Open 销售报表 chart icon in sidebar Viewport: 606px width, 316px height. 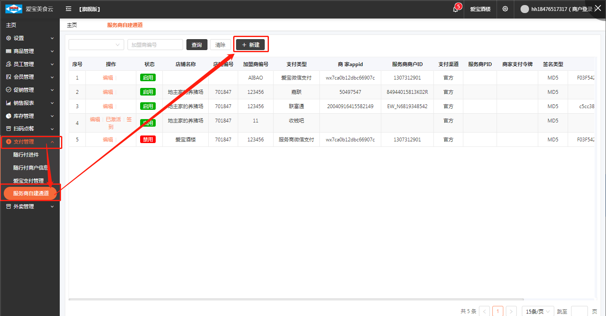point(8,103)
